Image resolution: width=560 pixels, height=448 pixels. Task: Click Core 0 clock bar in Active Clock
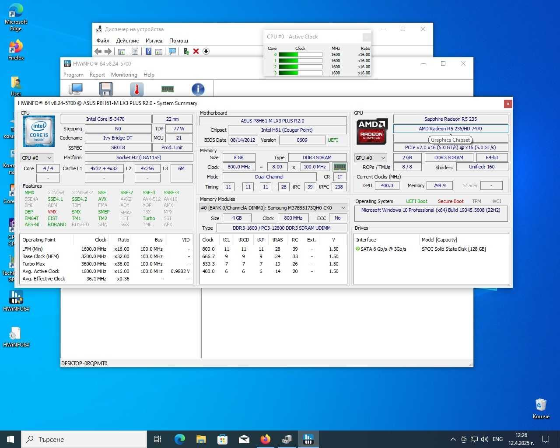pos(300,55)
